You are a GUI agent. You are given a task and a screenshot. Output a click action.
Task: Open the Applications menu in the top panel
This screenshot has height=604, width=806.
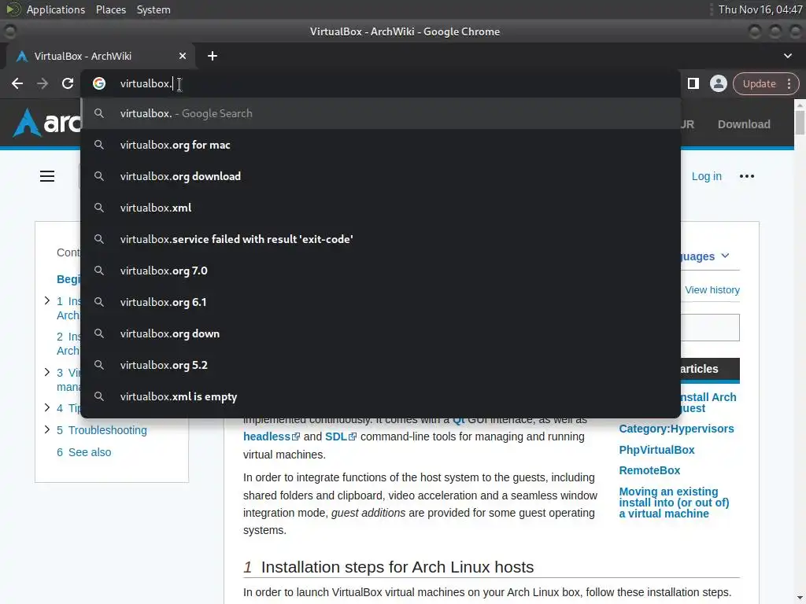pos(56,9)
